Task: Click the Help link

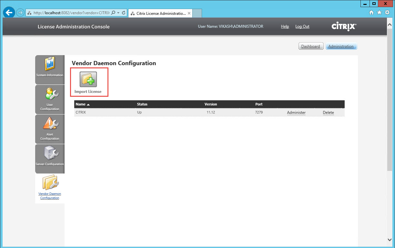Action: [285, 26]
